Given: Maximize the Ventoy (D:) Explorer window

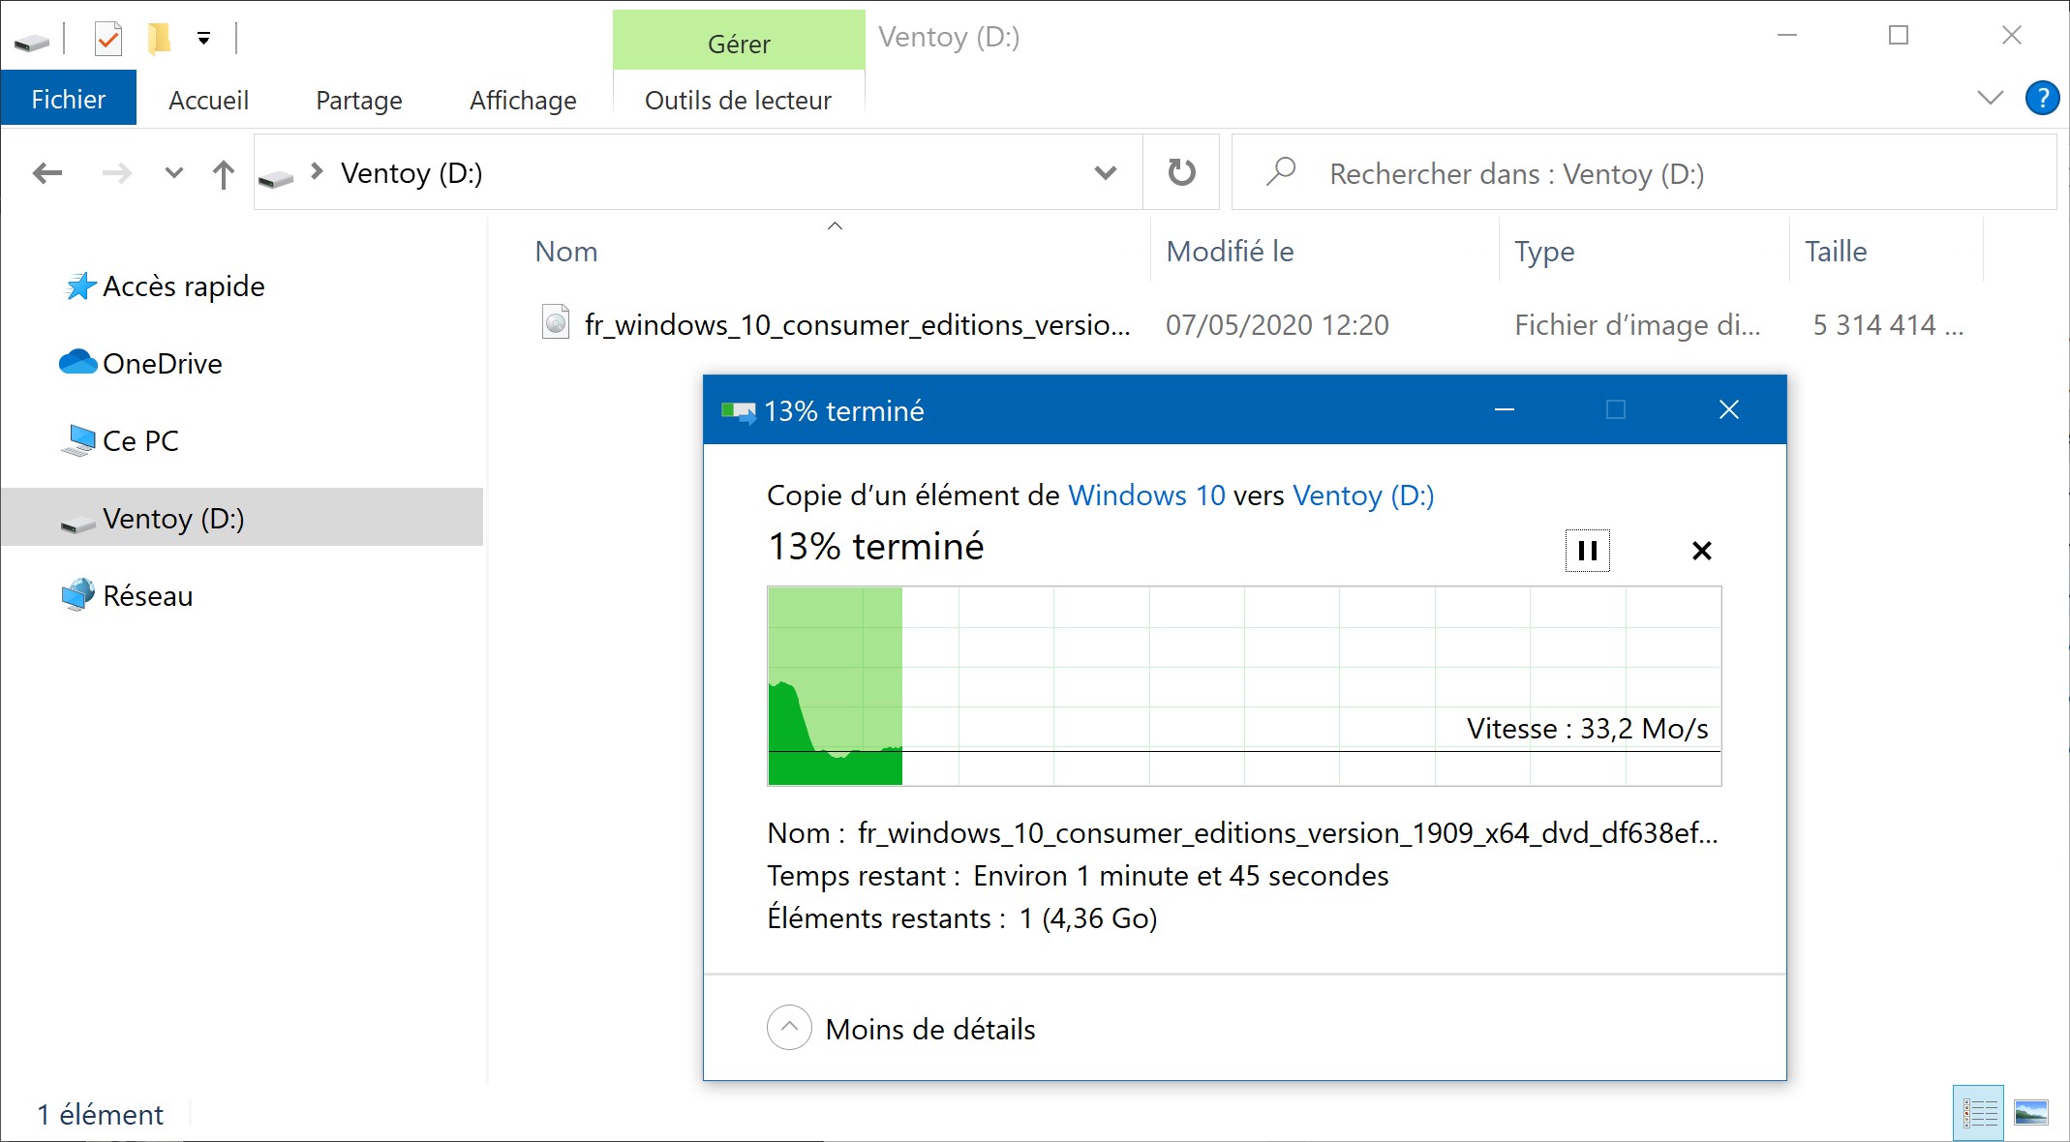Looking at the screenshot, I should (1899, 36).
